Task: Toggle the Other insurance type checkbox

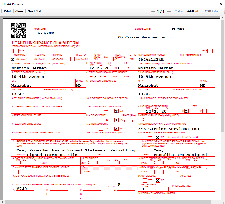Action: click(x=127, y=59)
